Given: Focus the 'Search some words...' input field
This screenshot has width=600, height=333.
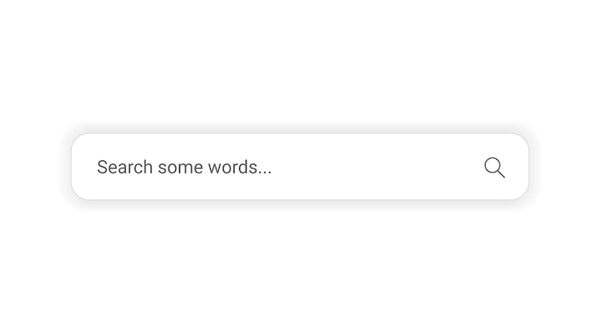Looking at the screenshot, I should 300,167.
